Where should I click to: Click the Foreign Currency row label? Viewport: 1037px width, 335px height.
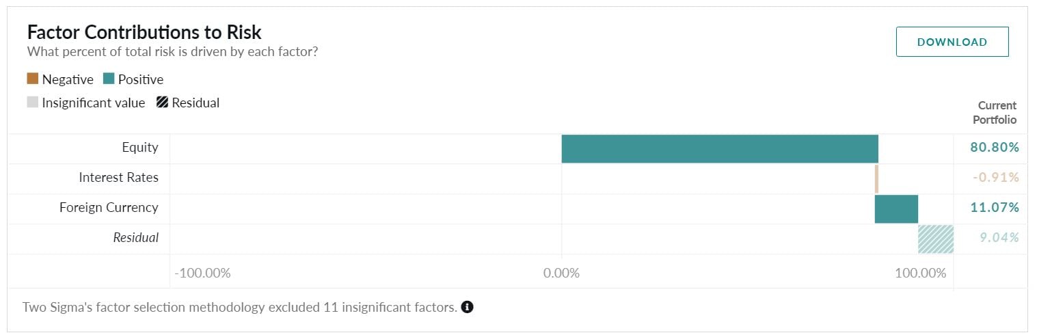109,208
